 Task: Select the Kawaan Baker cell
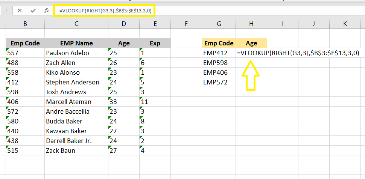pyautogui.click(x=76, y=131)
